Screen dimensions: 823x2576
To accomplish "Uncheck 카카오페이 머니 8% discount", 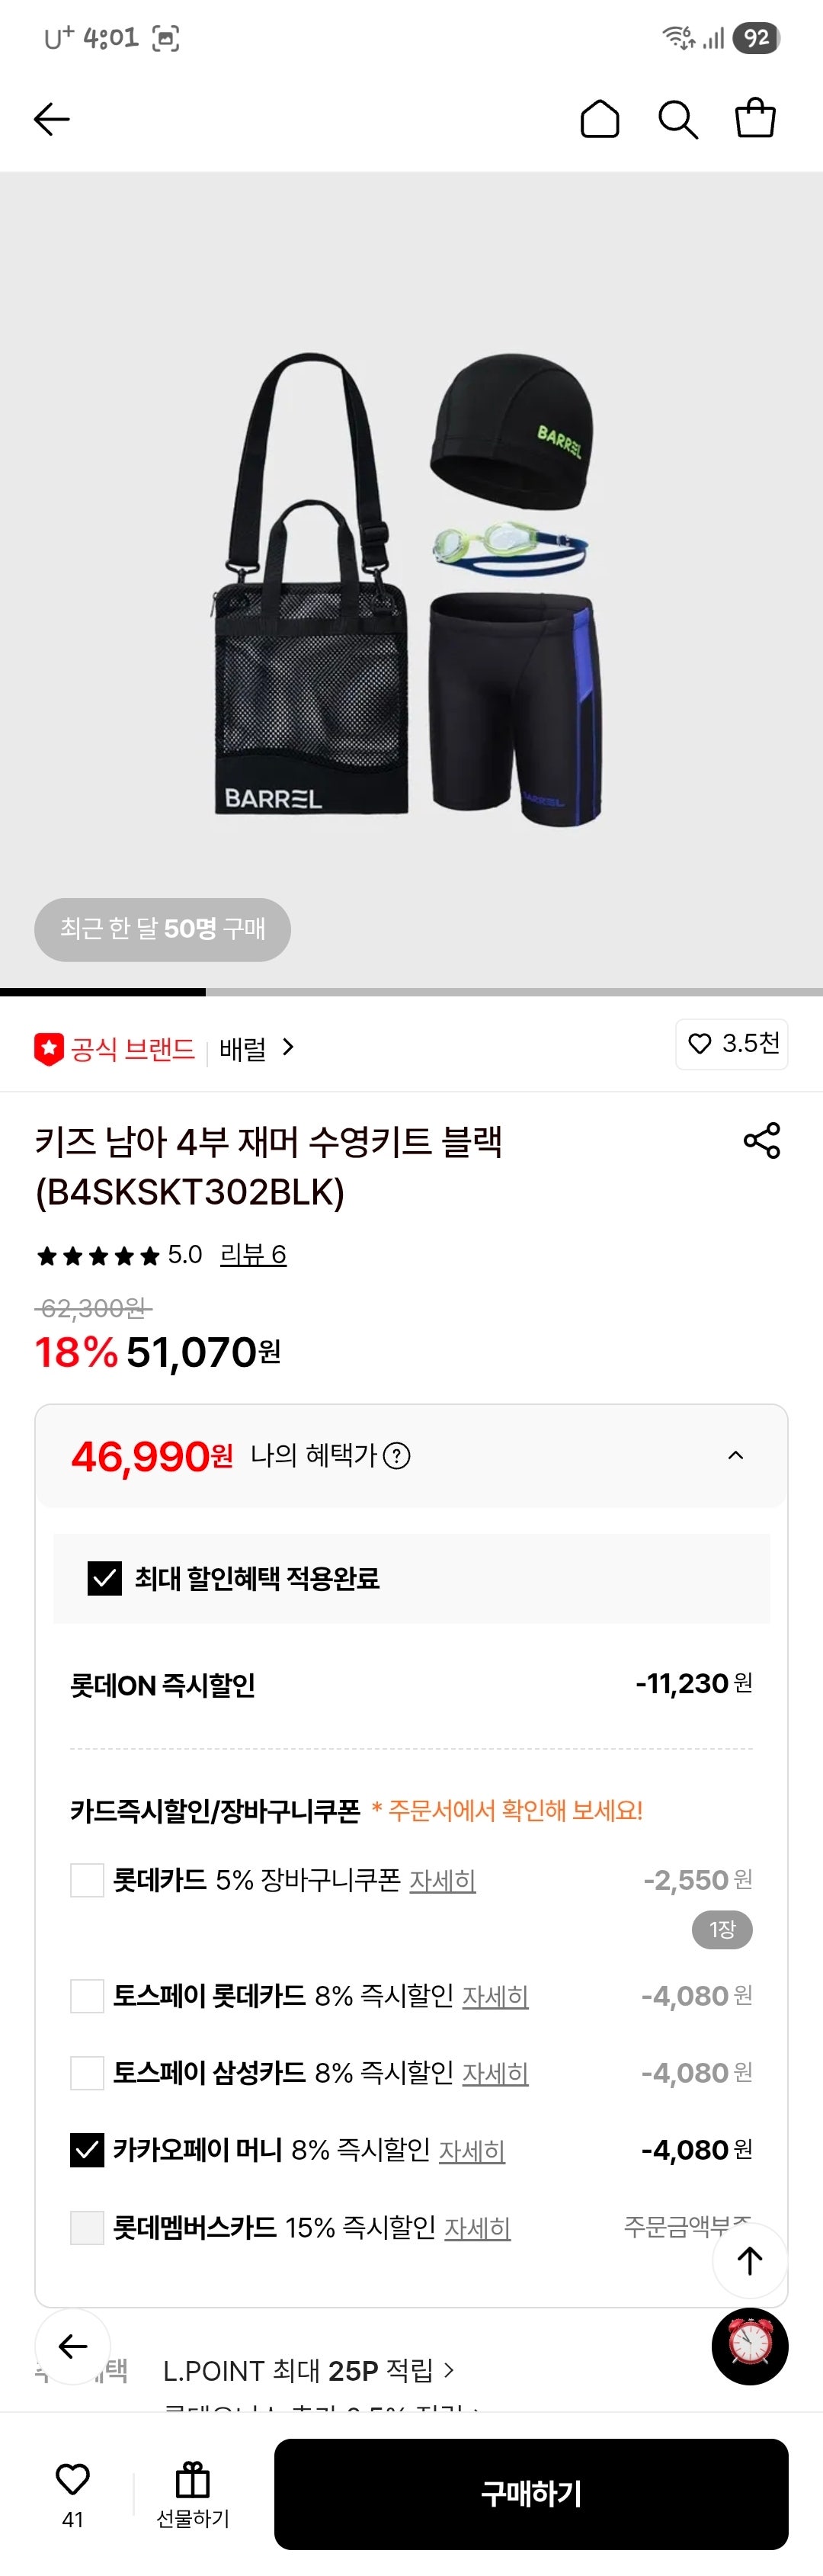I will click(x=87, y=2150).
